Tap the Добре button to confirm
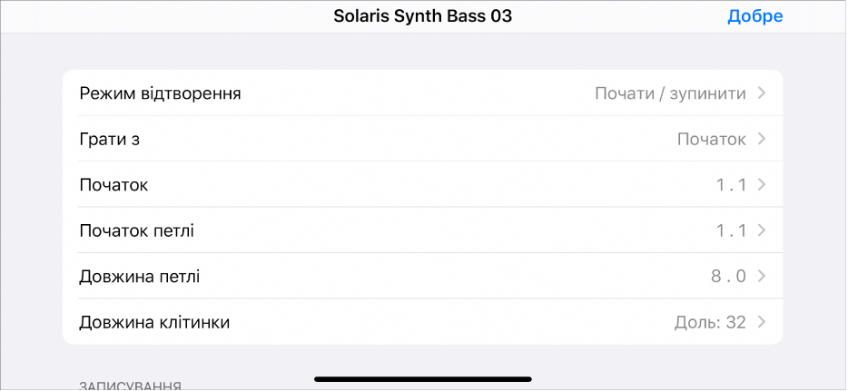The image size is (848, 391). [754, 16]
